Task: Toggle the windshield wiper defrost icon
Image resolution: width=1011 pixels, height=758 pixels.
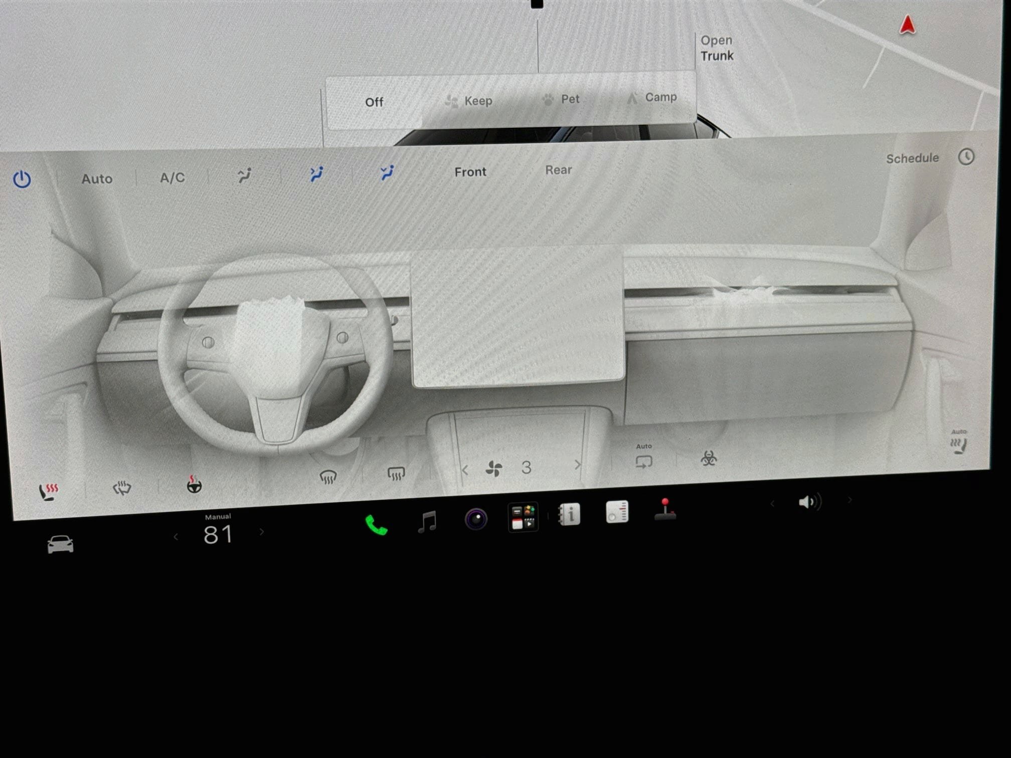Action: (121, 488)
